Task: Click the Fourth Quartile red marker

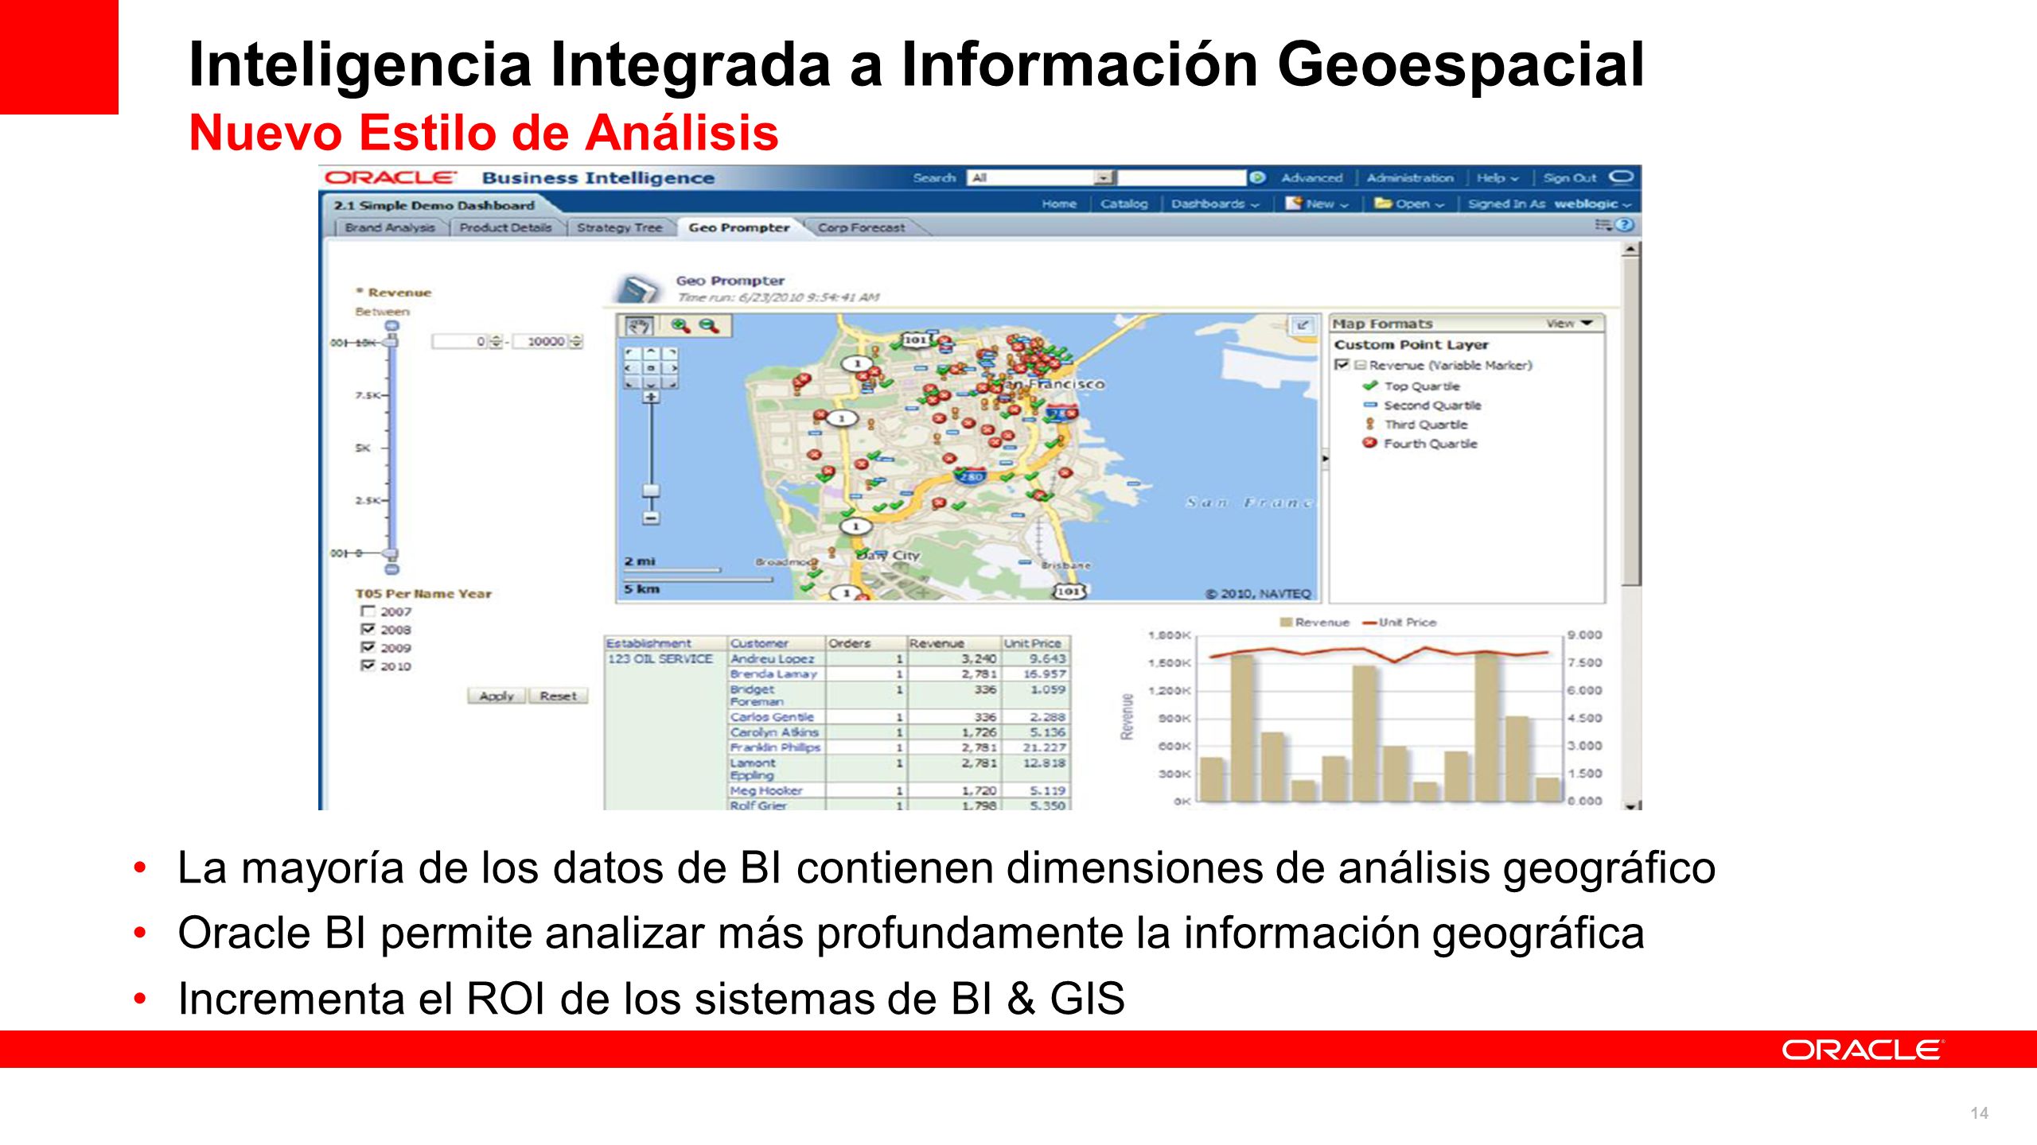Action: 1369,443
